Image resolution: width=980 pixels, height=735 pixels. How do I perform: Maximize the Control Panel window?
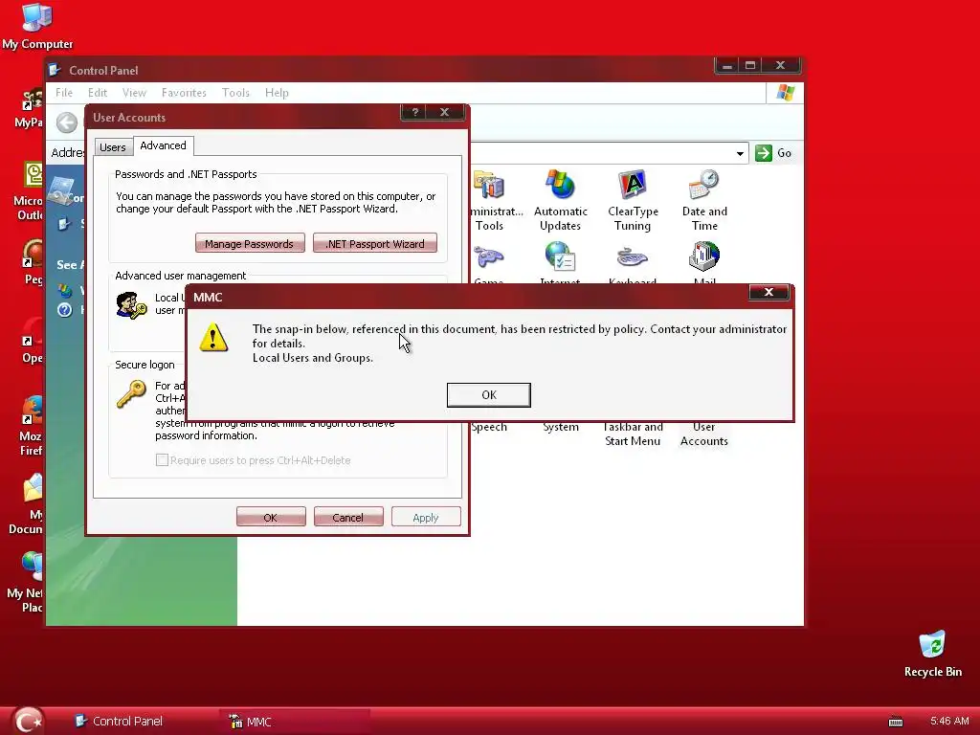click(x=750, y=66)
